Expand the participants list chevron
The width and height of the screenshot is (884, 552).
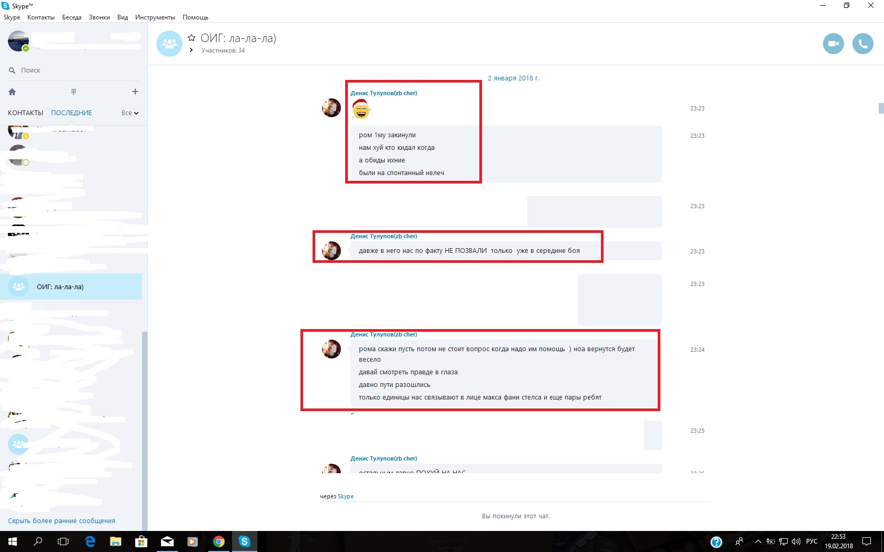point(191,50)
